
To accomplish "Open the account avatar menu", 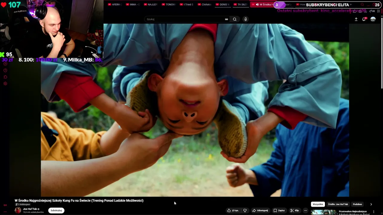I will (373, 19).
